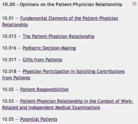Viewport: 138px width, 124px height.
Task: Follow the Gifts from Patients link
Action: [x=42, y=60]
